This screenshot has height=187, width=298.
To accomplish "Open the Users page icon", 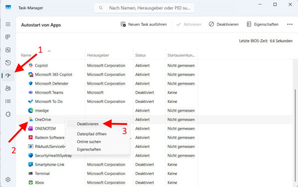I will 8,88.
